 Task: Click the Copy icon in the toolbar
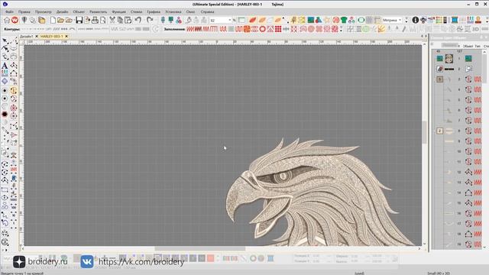pyautogui.click(x=120, y=21)
